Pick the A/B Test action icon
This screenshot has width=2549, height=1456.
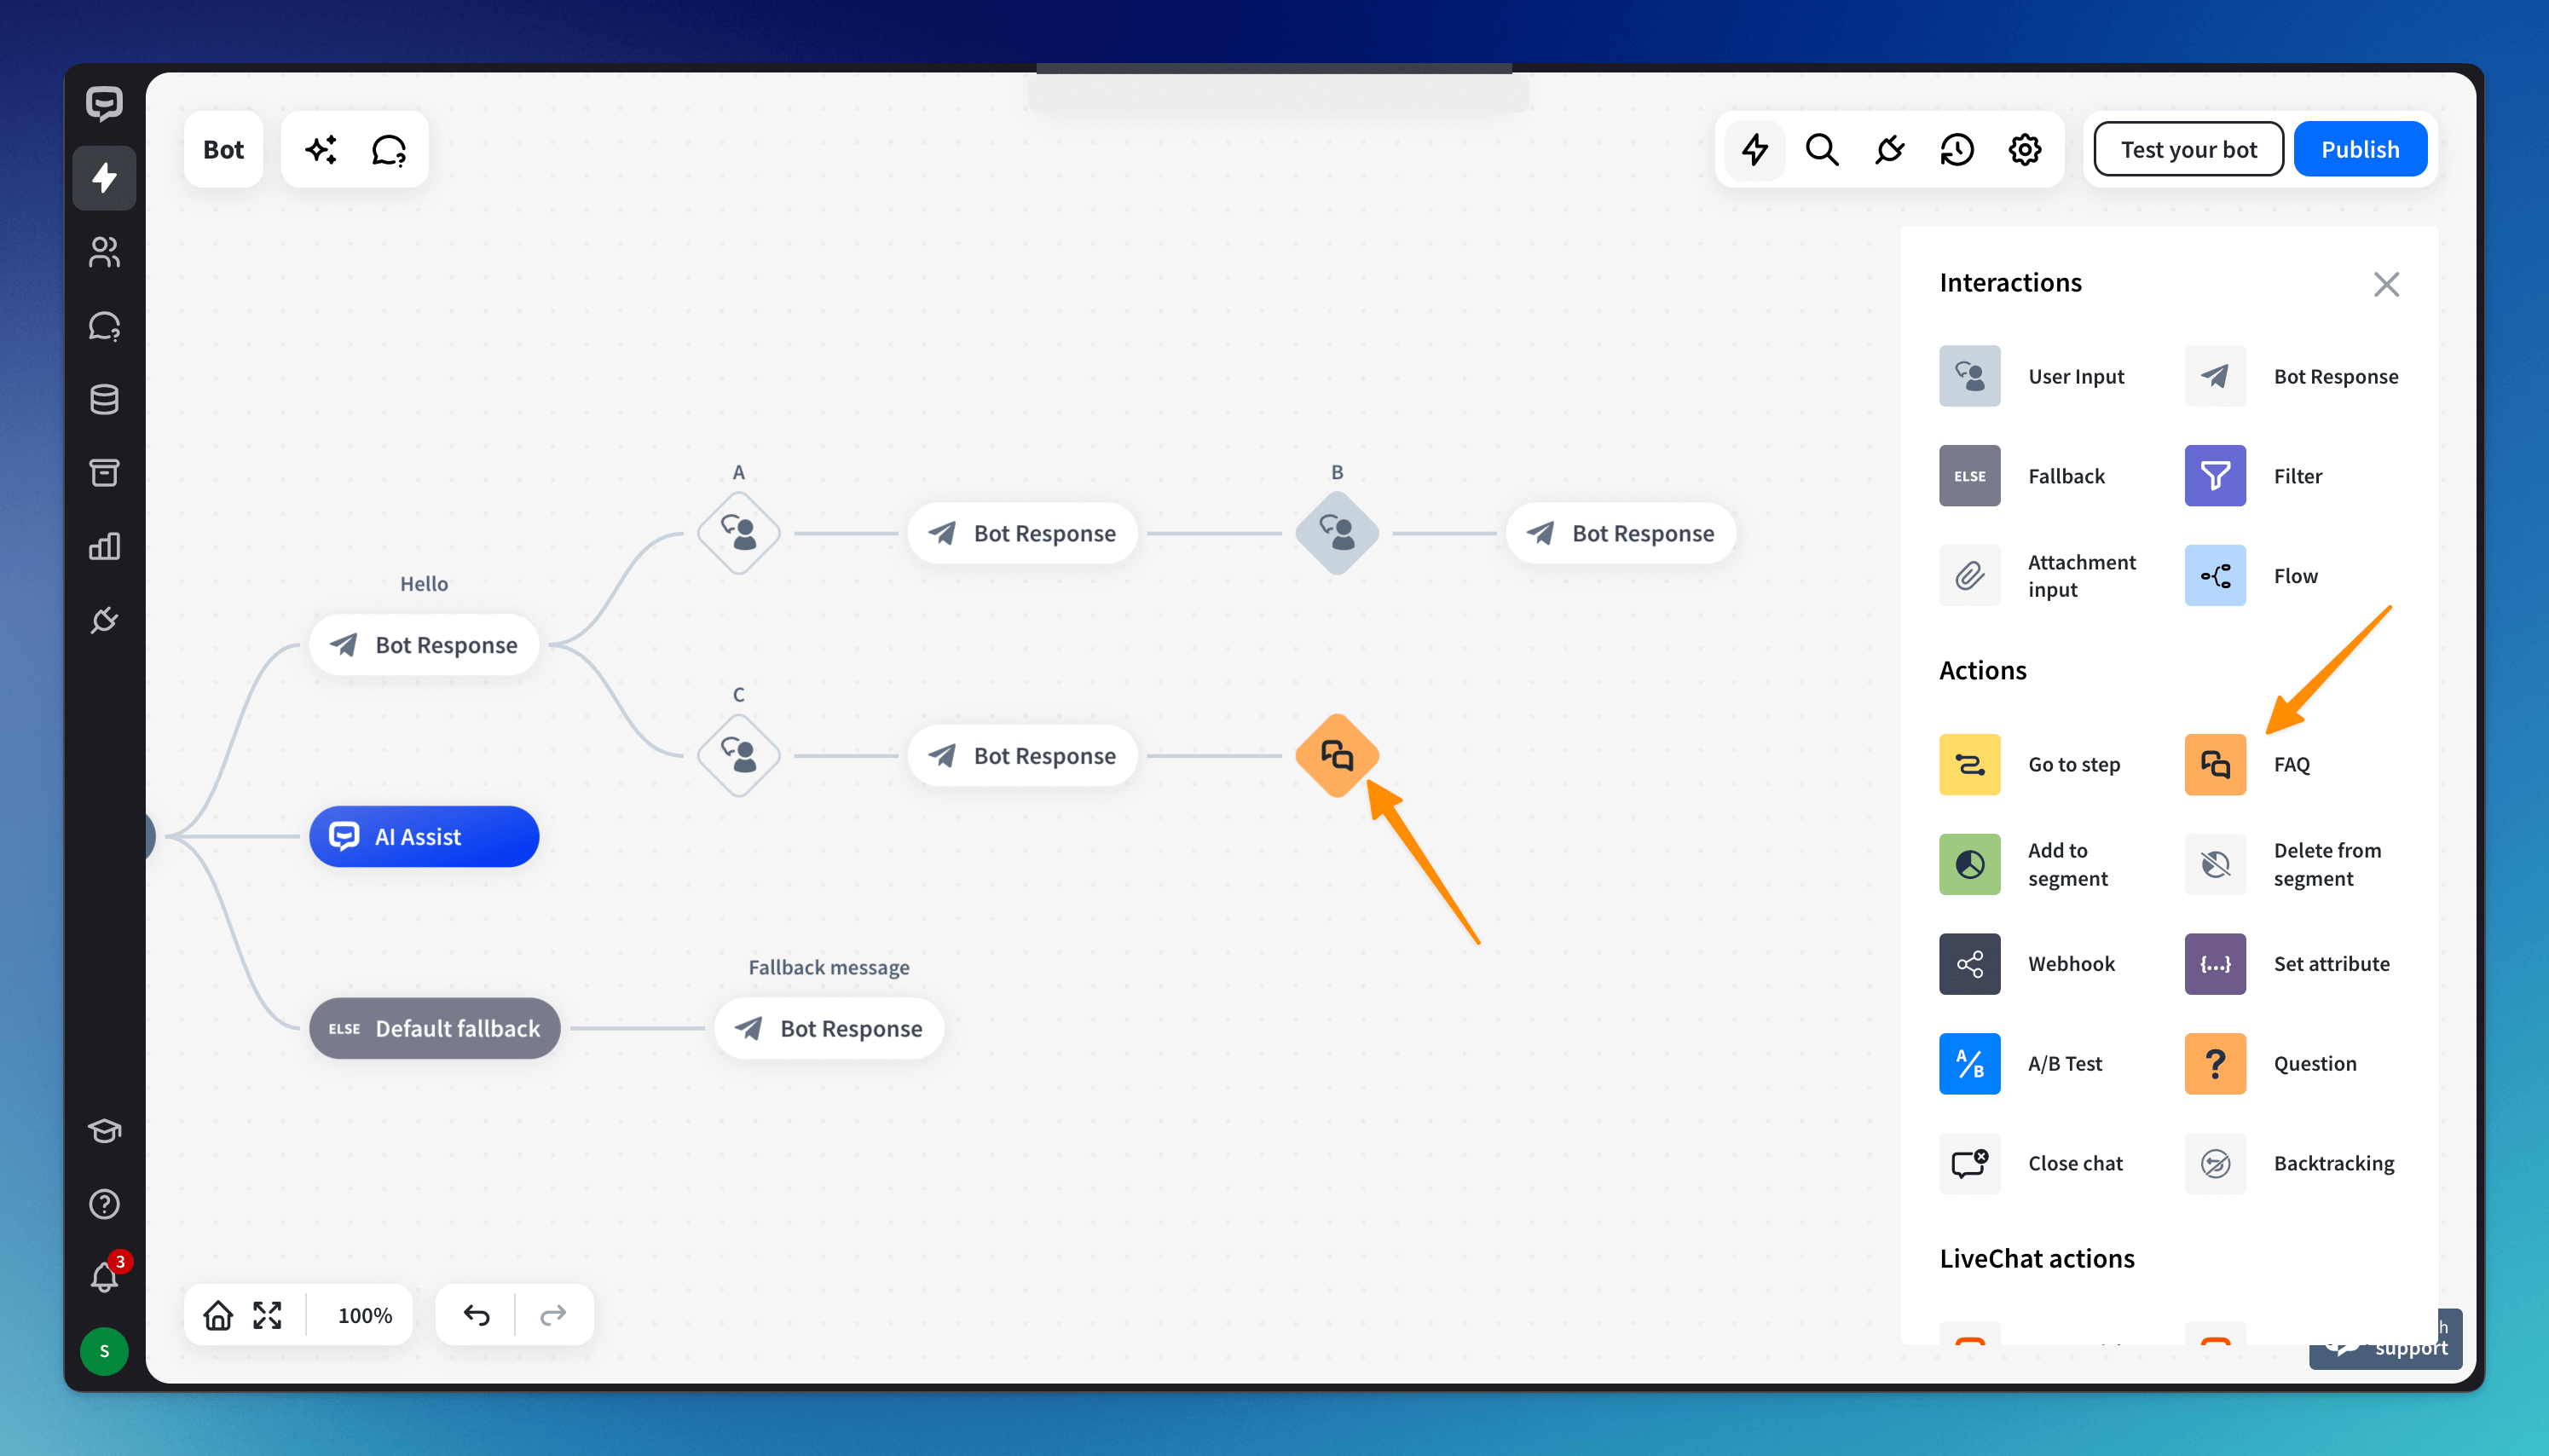point(1969,1064)
